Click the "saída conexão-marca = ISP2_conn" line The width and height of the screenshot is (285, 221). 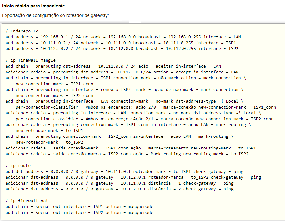pos(127,154)
